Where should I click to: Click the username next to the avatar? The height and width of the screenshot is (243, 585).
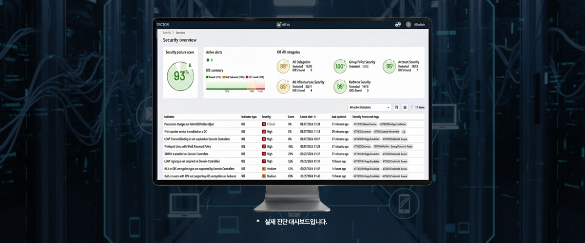[x=420, y=24]
